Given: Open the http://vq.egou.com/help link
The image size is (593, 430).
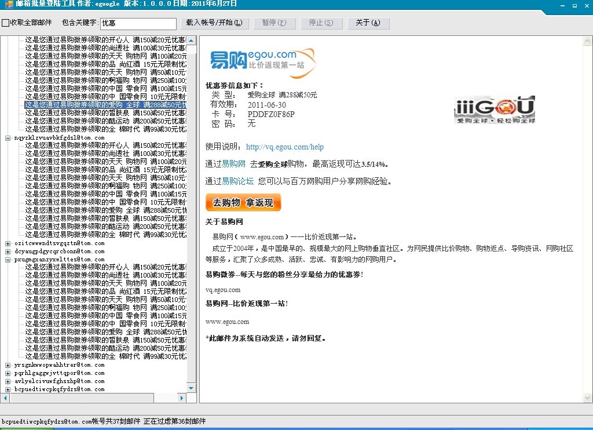Looking at the screenshot, I should [285, 147].
